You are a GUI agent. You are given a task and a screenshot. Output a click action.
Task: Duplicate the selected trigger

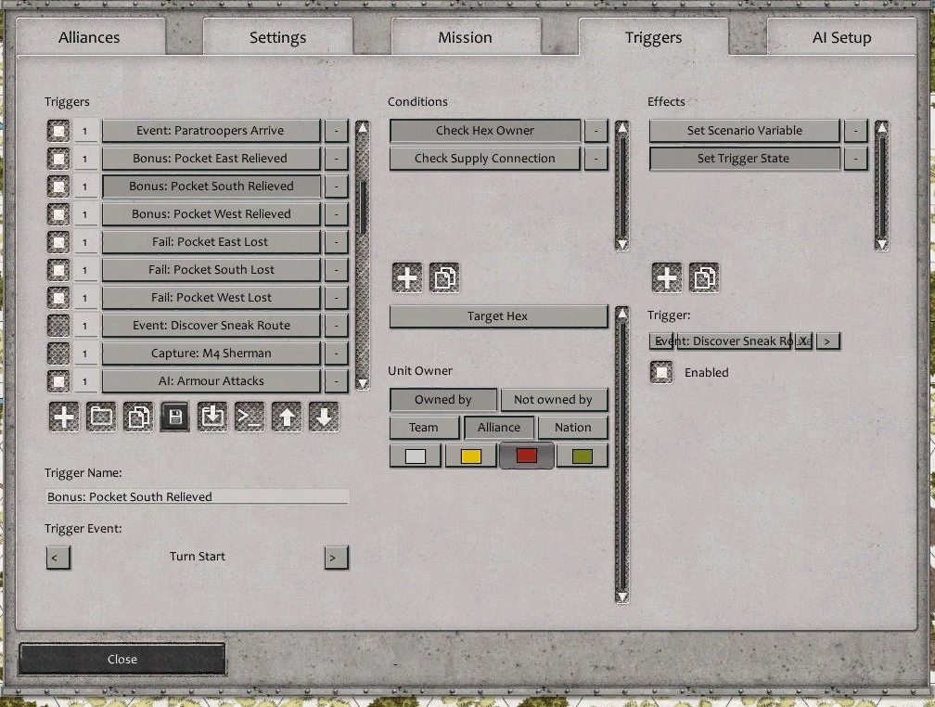tap(137, 417)
